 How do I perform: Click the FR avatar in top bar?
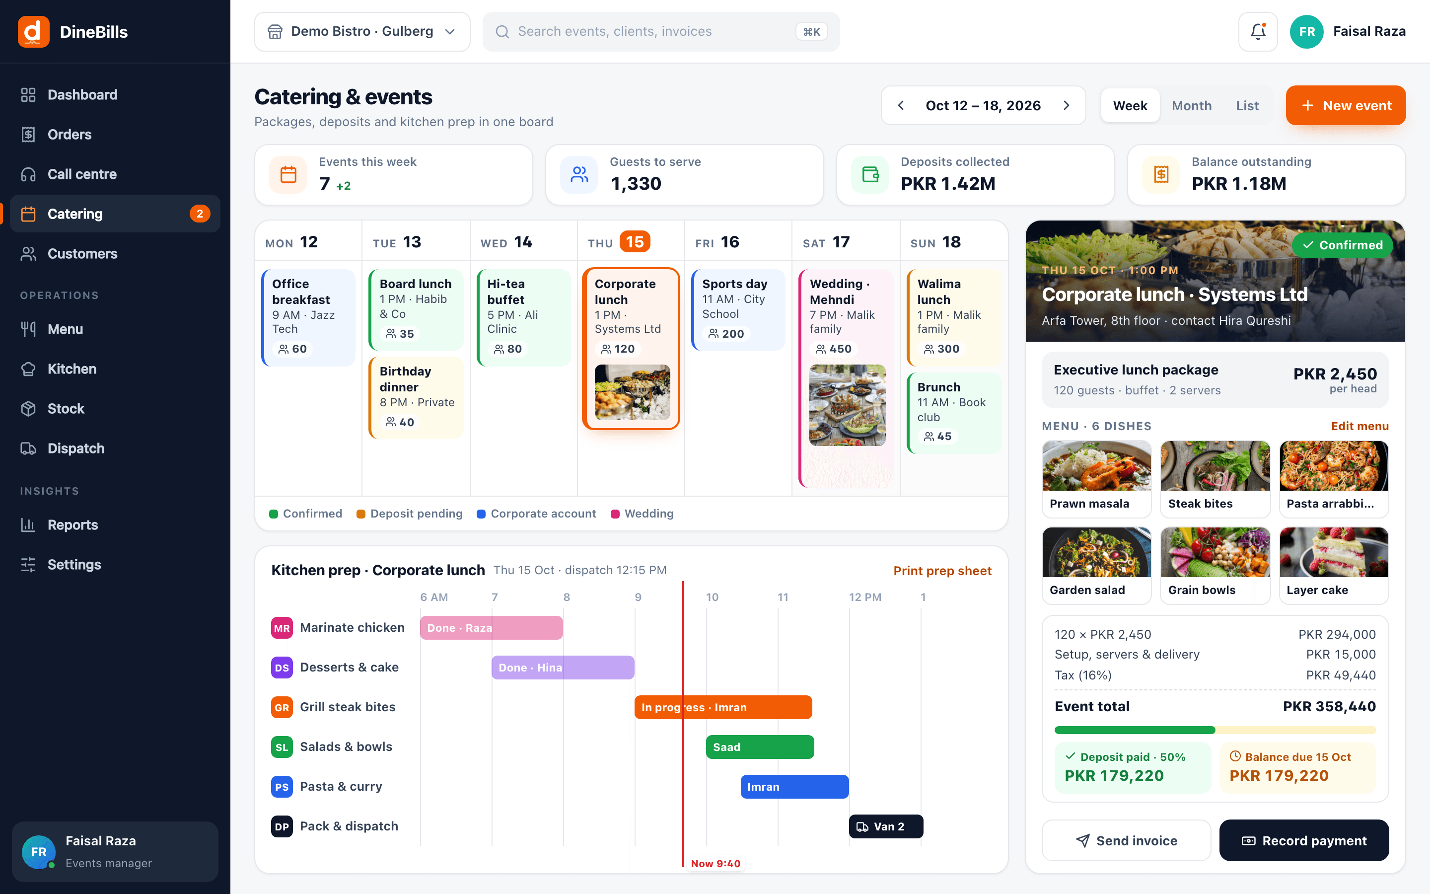click(1306, 31)
